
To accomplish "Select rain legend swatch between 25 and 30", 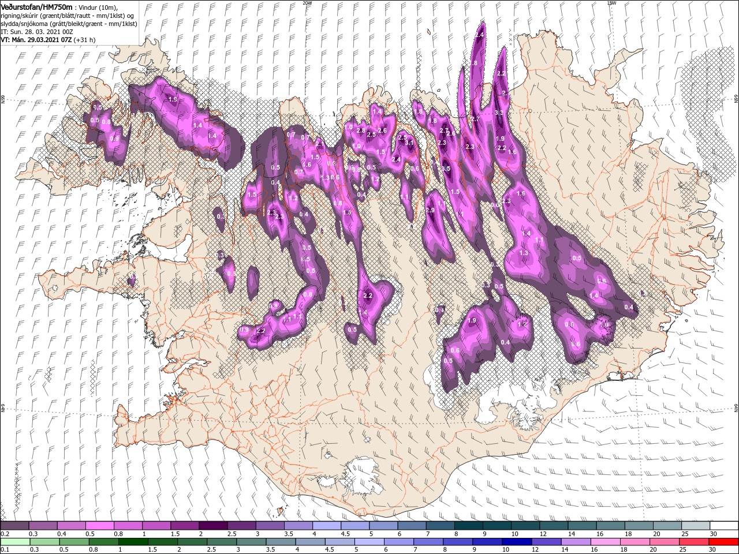I will pyautogui.click(x=693, y=542).
